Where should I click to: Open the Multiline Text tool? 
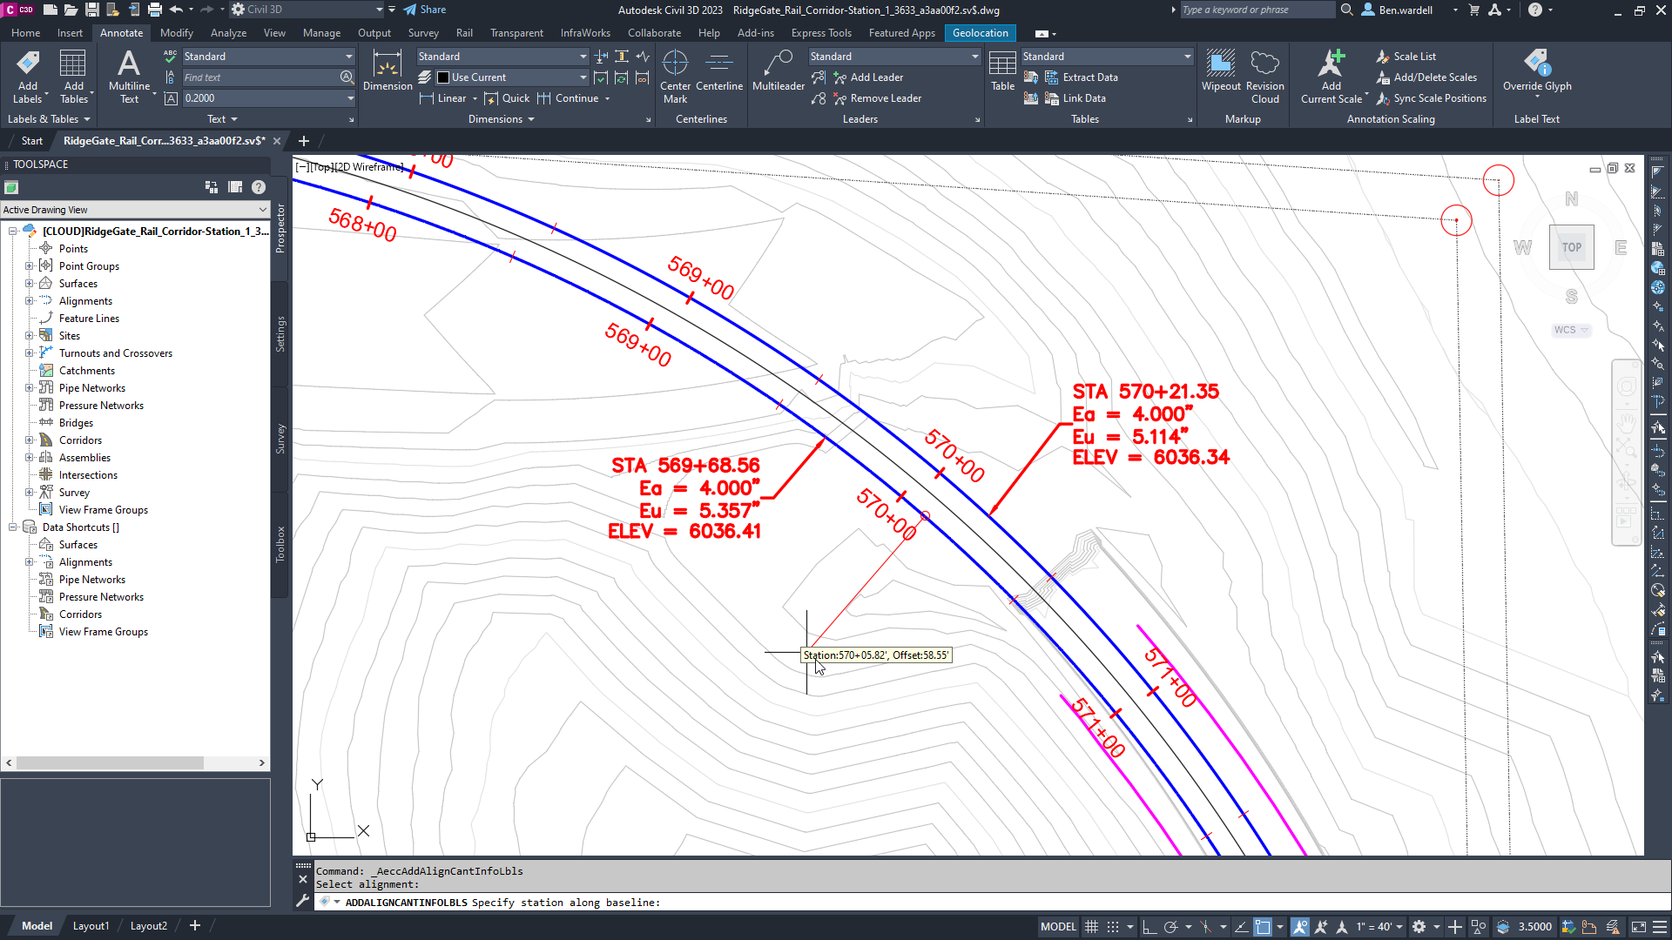click(x=129, y=64)
